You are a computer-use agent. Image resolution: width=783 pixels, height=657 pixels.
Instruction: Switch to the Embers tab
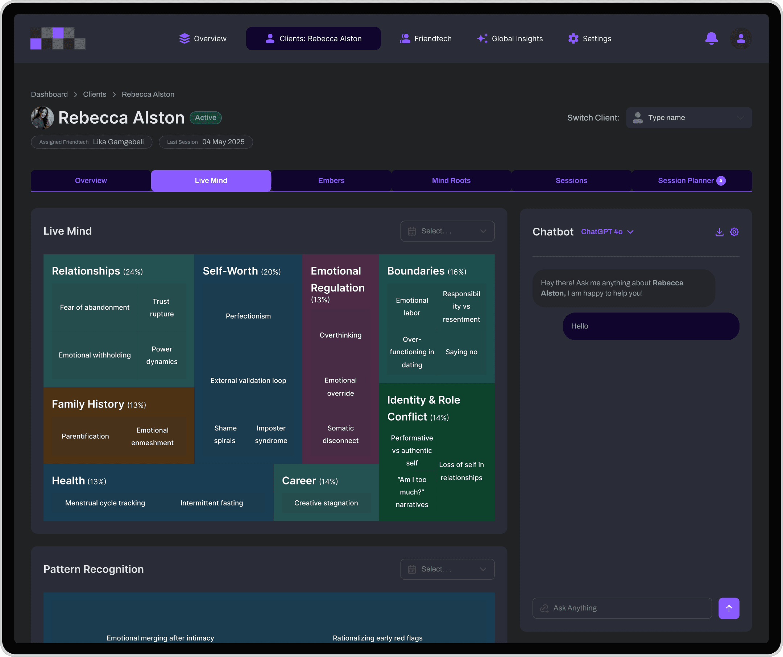click(331, 181)
